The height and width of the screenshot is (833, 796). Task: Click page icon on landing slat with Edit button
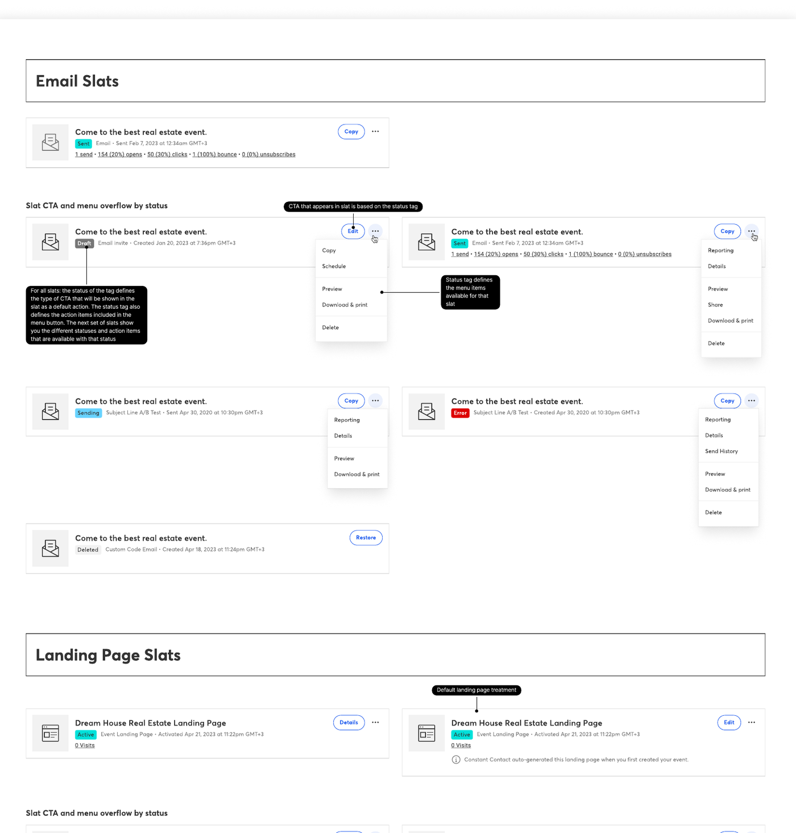(426, 733)
